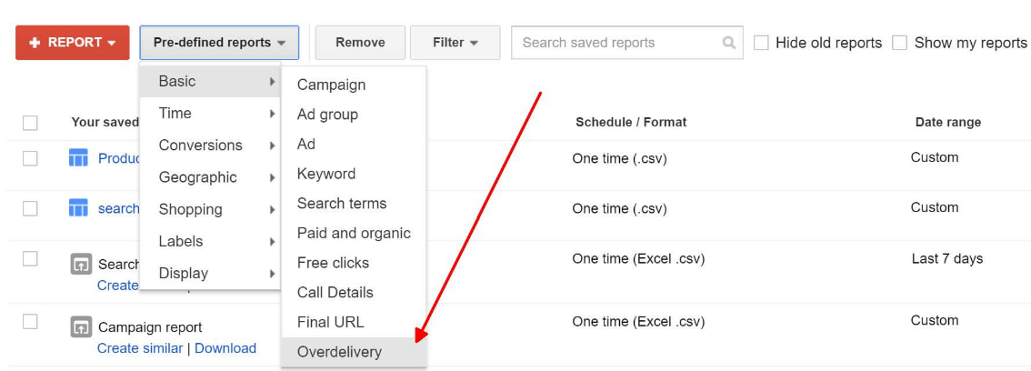Image resolution: width=1031 pixels, height=371 pixels.
Task: Open the Filter dropdown
Action: tap(455, 43)
